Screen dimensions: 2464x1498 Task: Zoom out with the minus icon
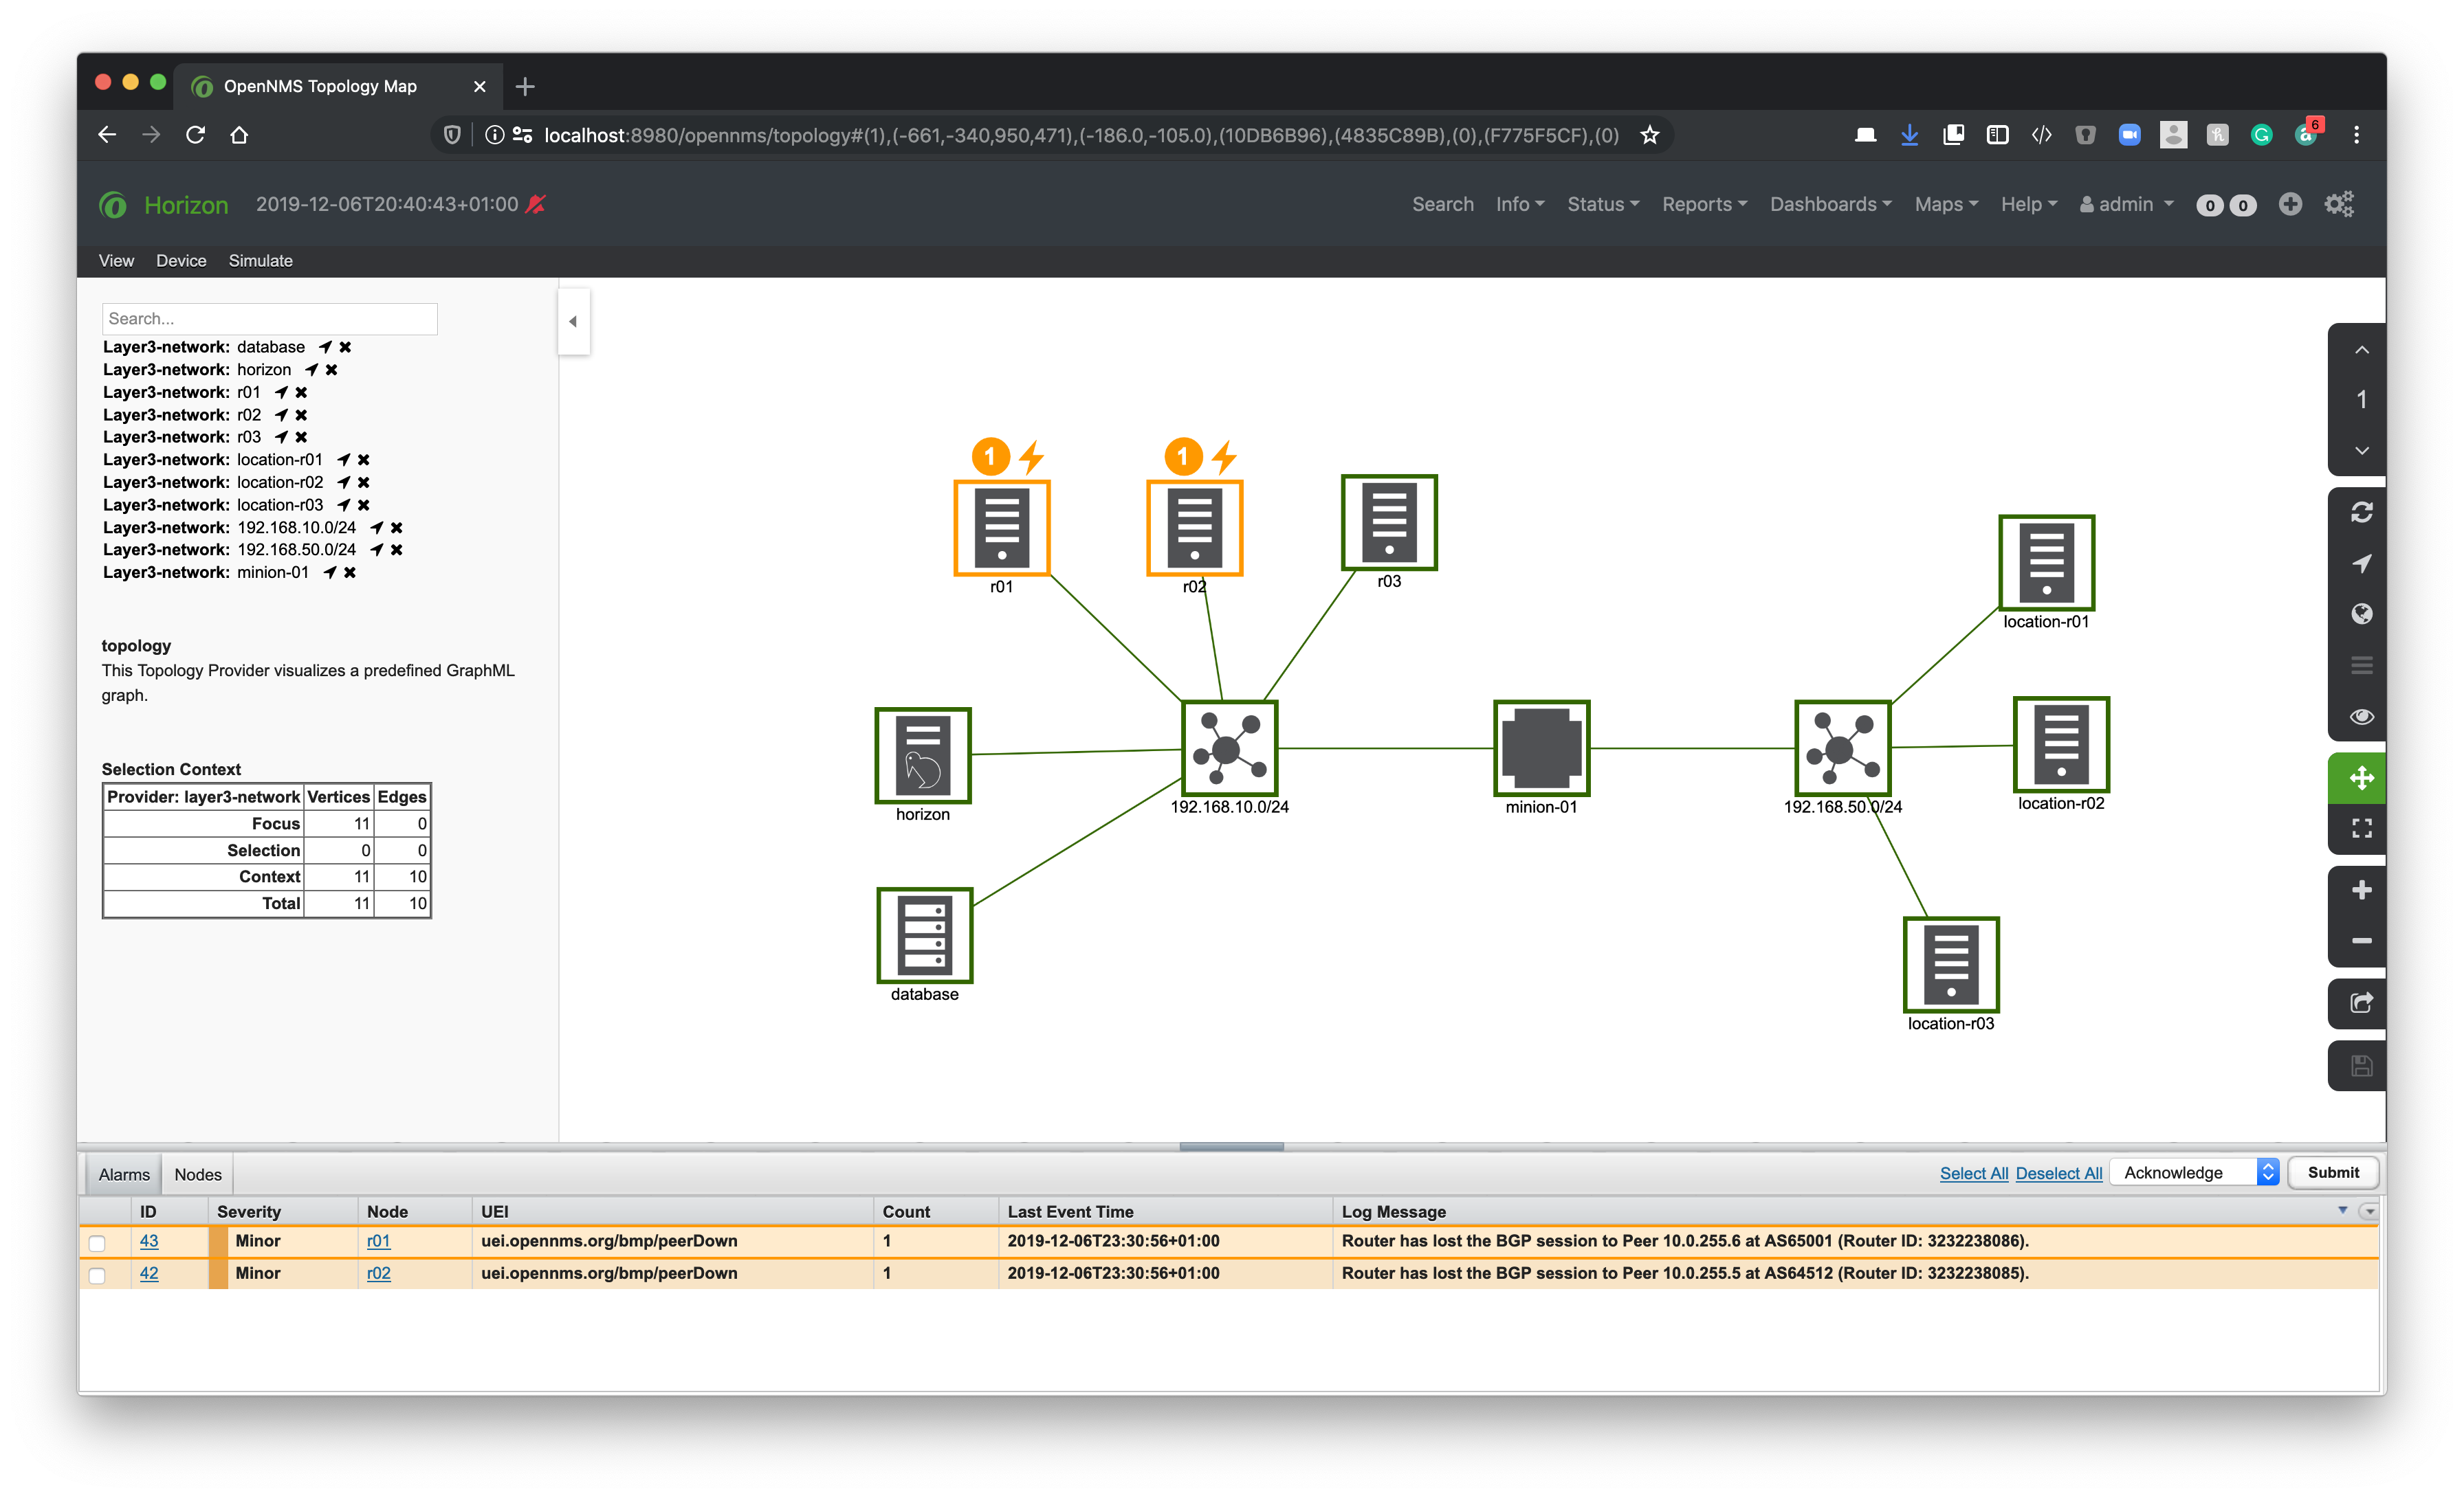pyautogui.click(x=2361, y=940)
